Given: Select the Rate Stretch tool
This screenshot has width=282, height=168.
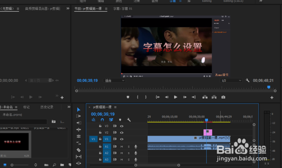Looking at the screenshot, I should (x=79, y=143).
